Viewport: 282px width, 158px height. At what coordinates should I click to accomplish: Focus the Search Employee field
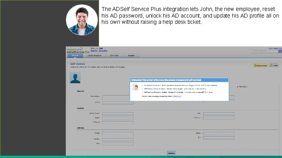(264, 51)
